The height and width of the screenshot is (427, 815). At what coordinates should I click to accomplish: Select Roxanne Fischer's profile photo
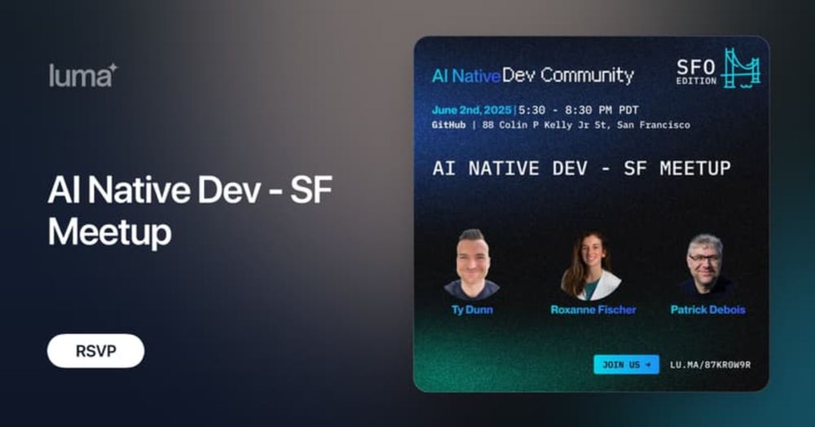[x=592, y=266]
